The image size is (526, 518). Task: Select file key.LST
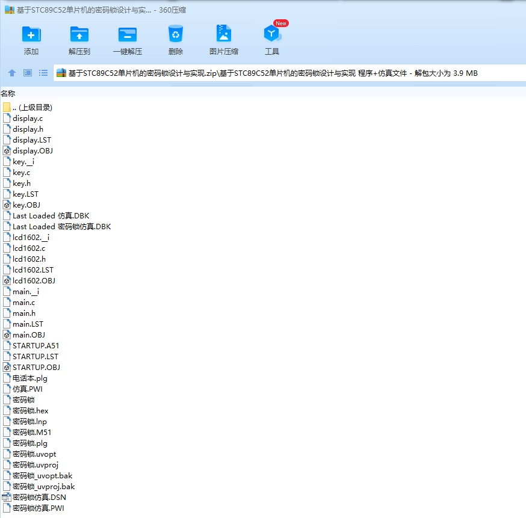(x=25, y=194)
